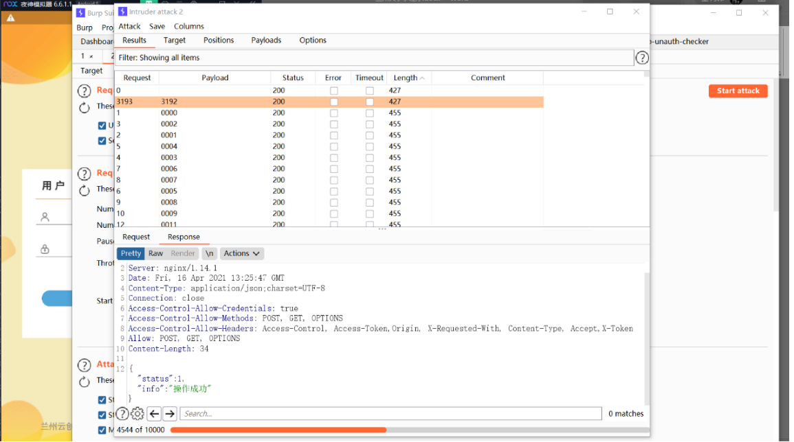Go to next search match arrow

pos(170,414)
